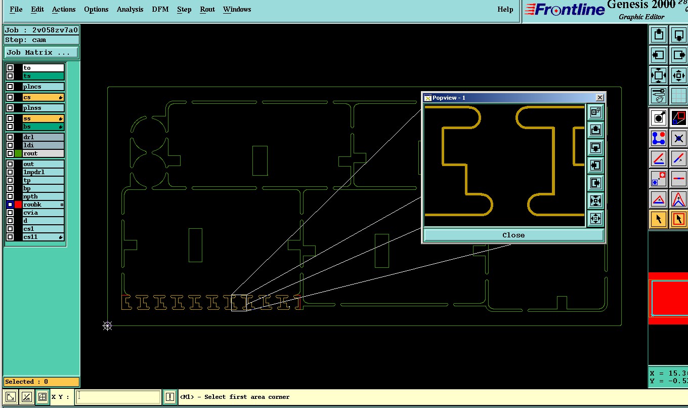The image size is (688, 408).
Task: Toggle checkbox for layer roubk
Action: tap(10, 205)
